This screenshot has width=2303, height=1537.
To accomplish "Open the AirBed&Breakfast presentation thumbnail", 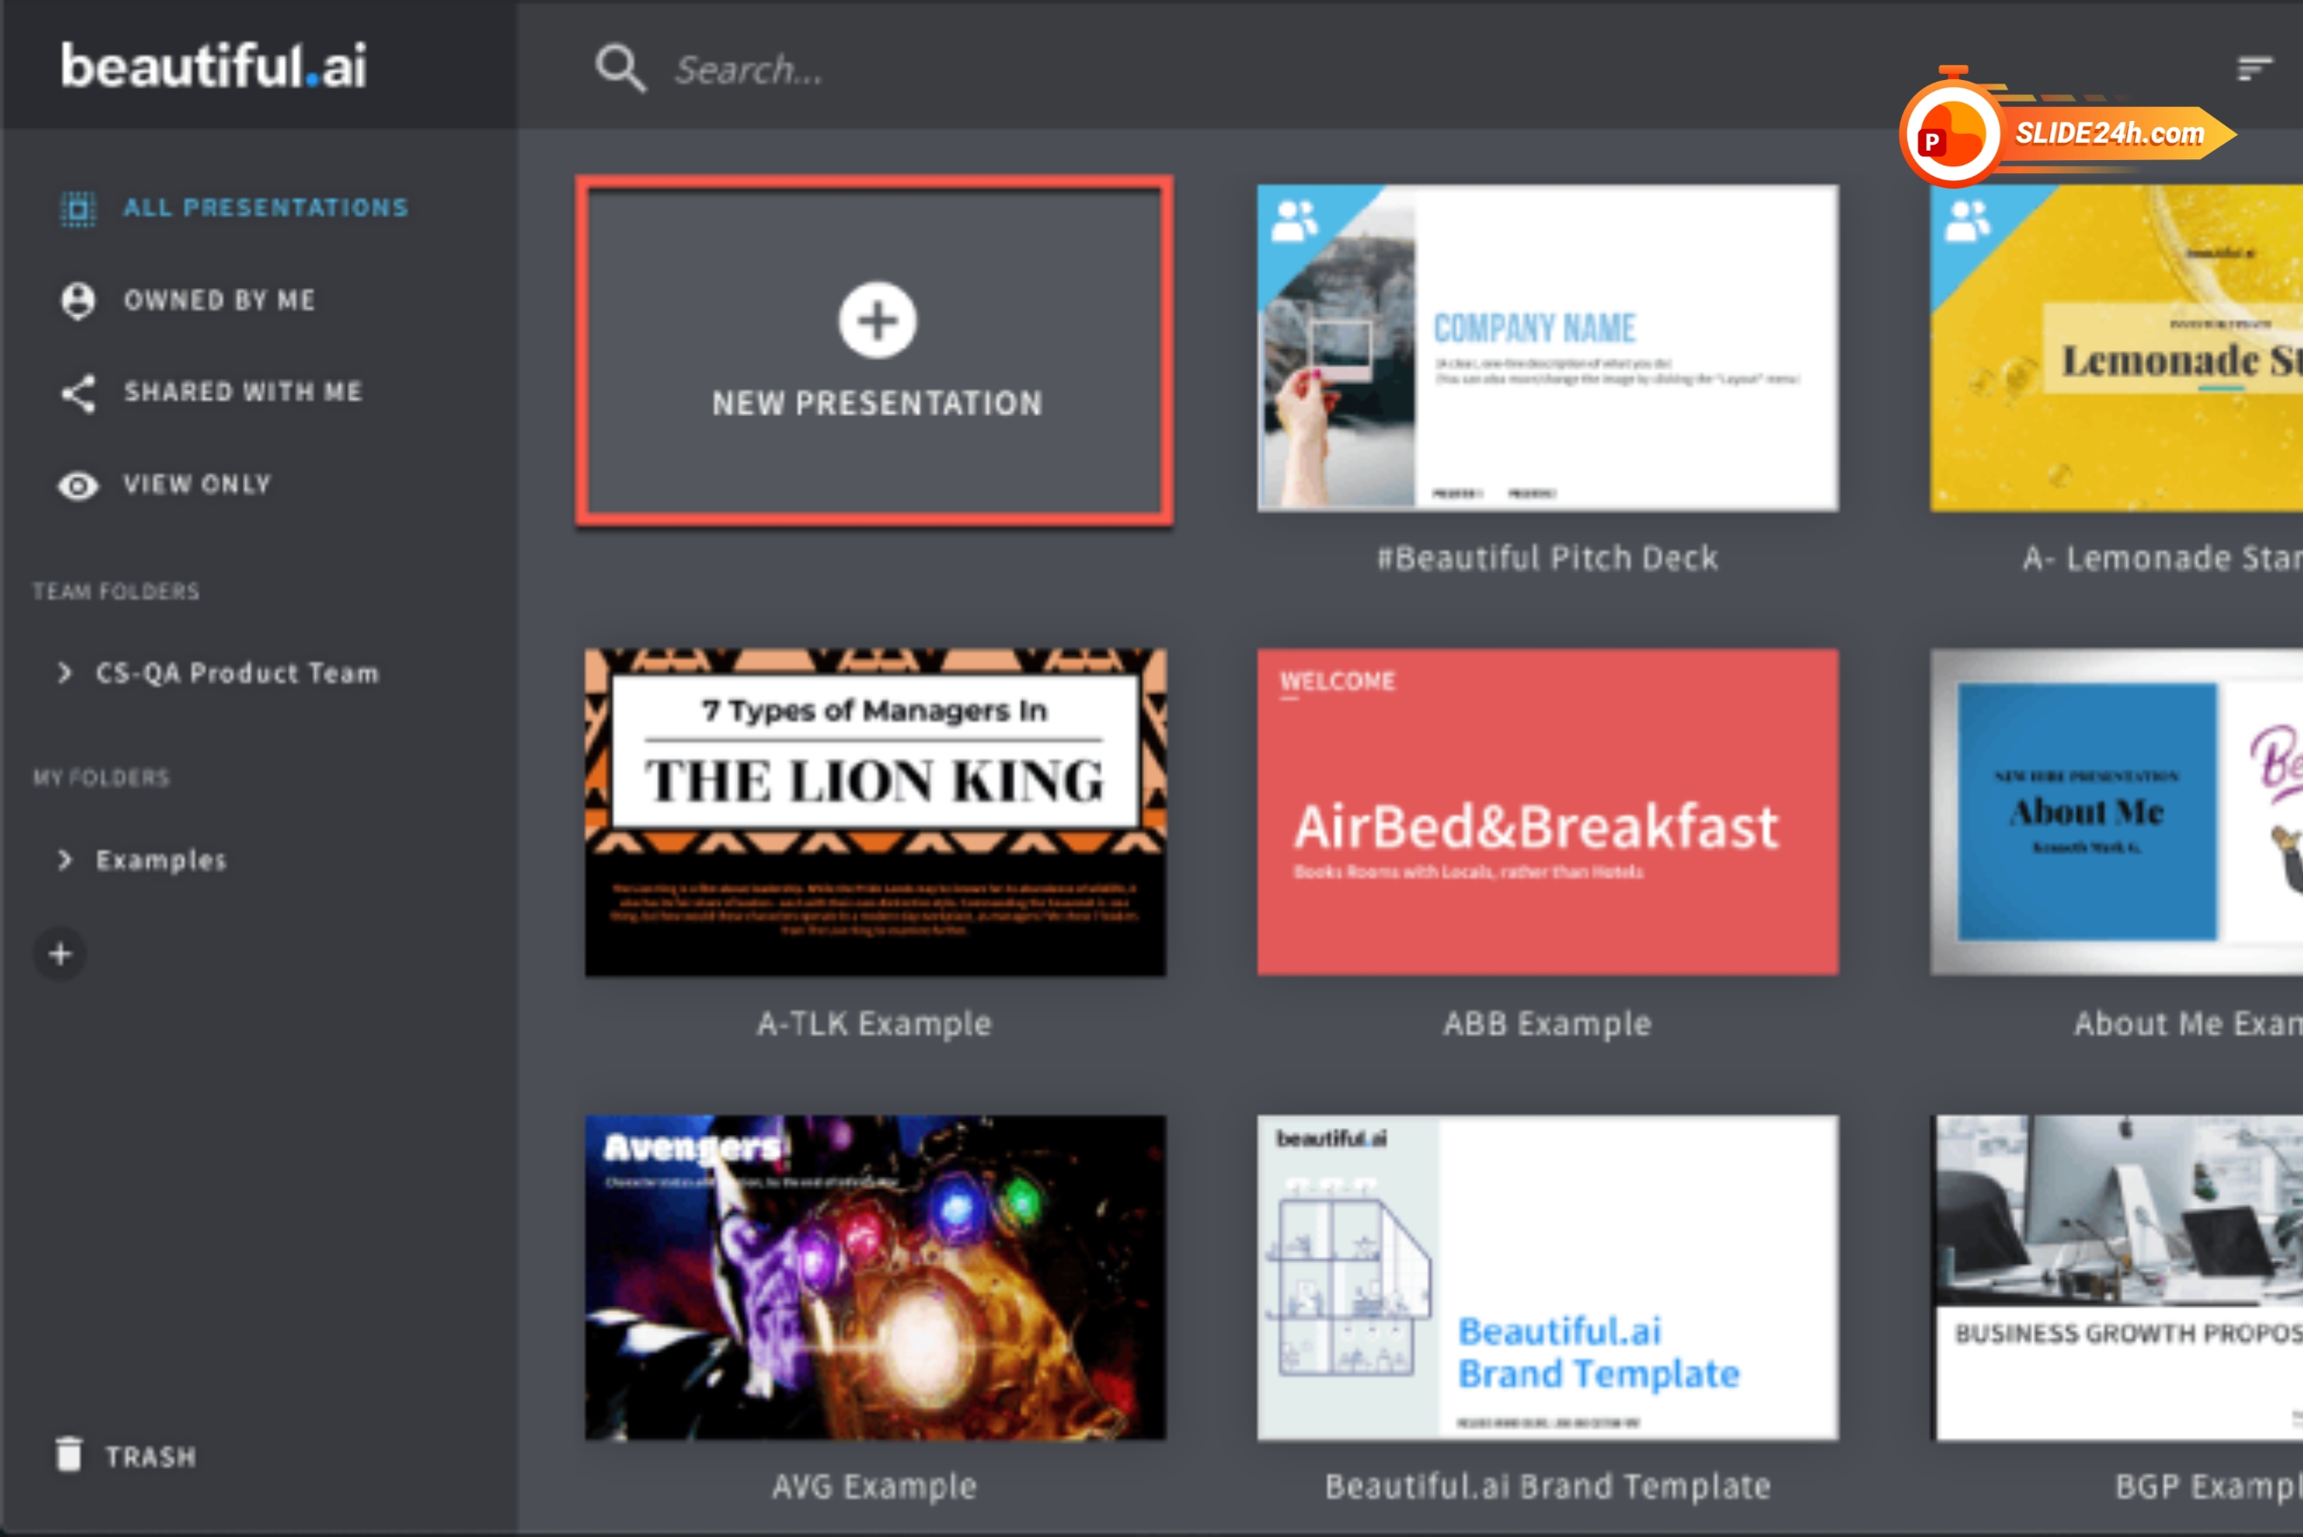I will pos(1548,812).
